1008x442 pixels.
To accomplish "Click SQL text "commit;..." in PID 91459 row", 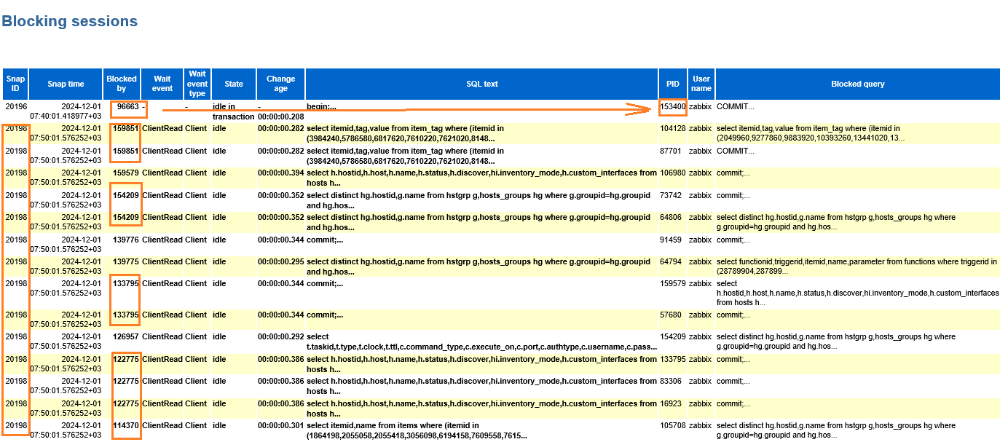I will (x=325, y=240).
